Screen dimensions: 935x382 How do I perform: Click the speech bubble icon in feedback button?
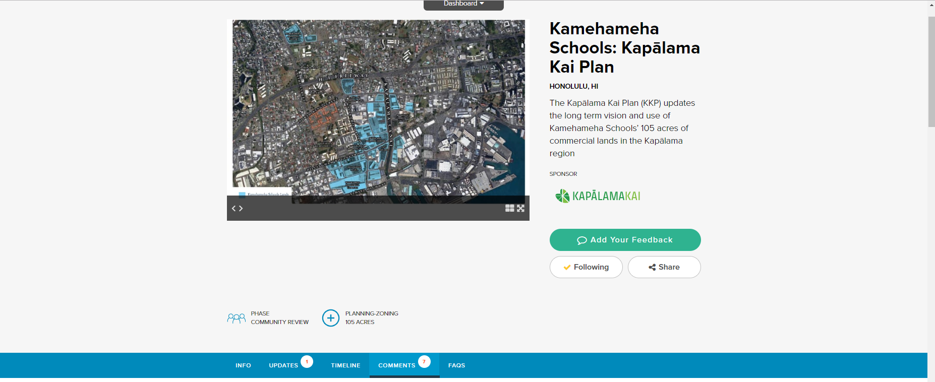(x=582, y=240)
